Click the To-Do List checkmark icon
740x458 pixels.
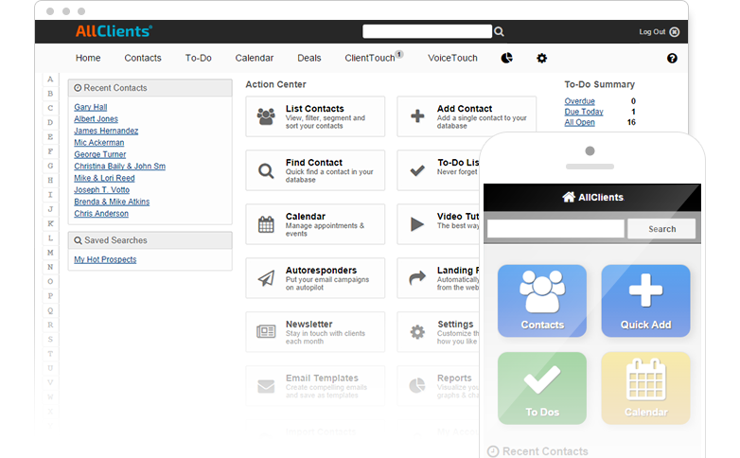click(417, 170)
